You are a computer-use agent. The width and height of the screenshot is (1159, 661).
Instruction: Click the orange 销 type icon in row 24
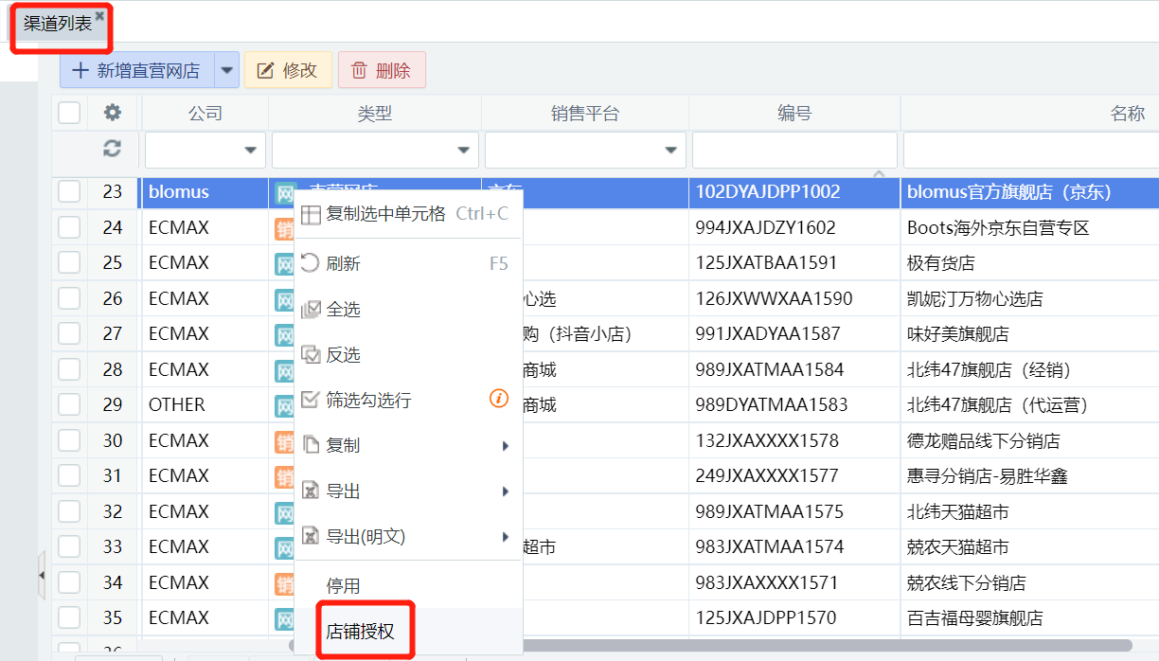tap(285, 228)
